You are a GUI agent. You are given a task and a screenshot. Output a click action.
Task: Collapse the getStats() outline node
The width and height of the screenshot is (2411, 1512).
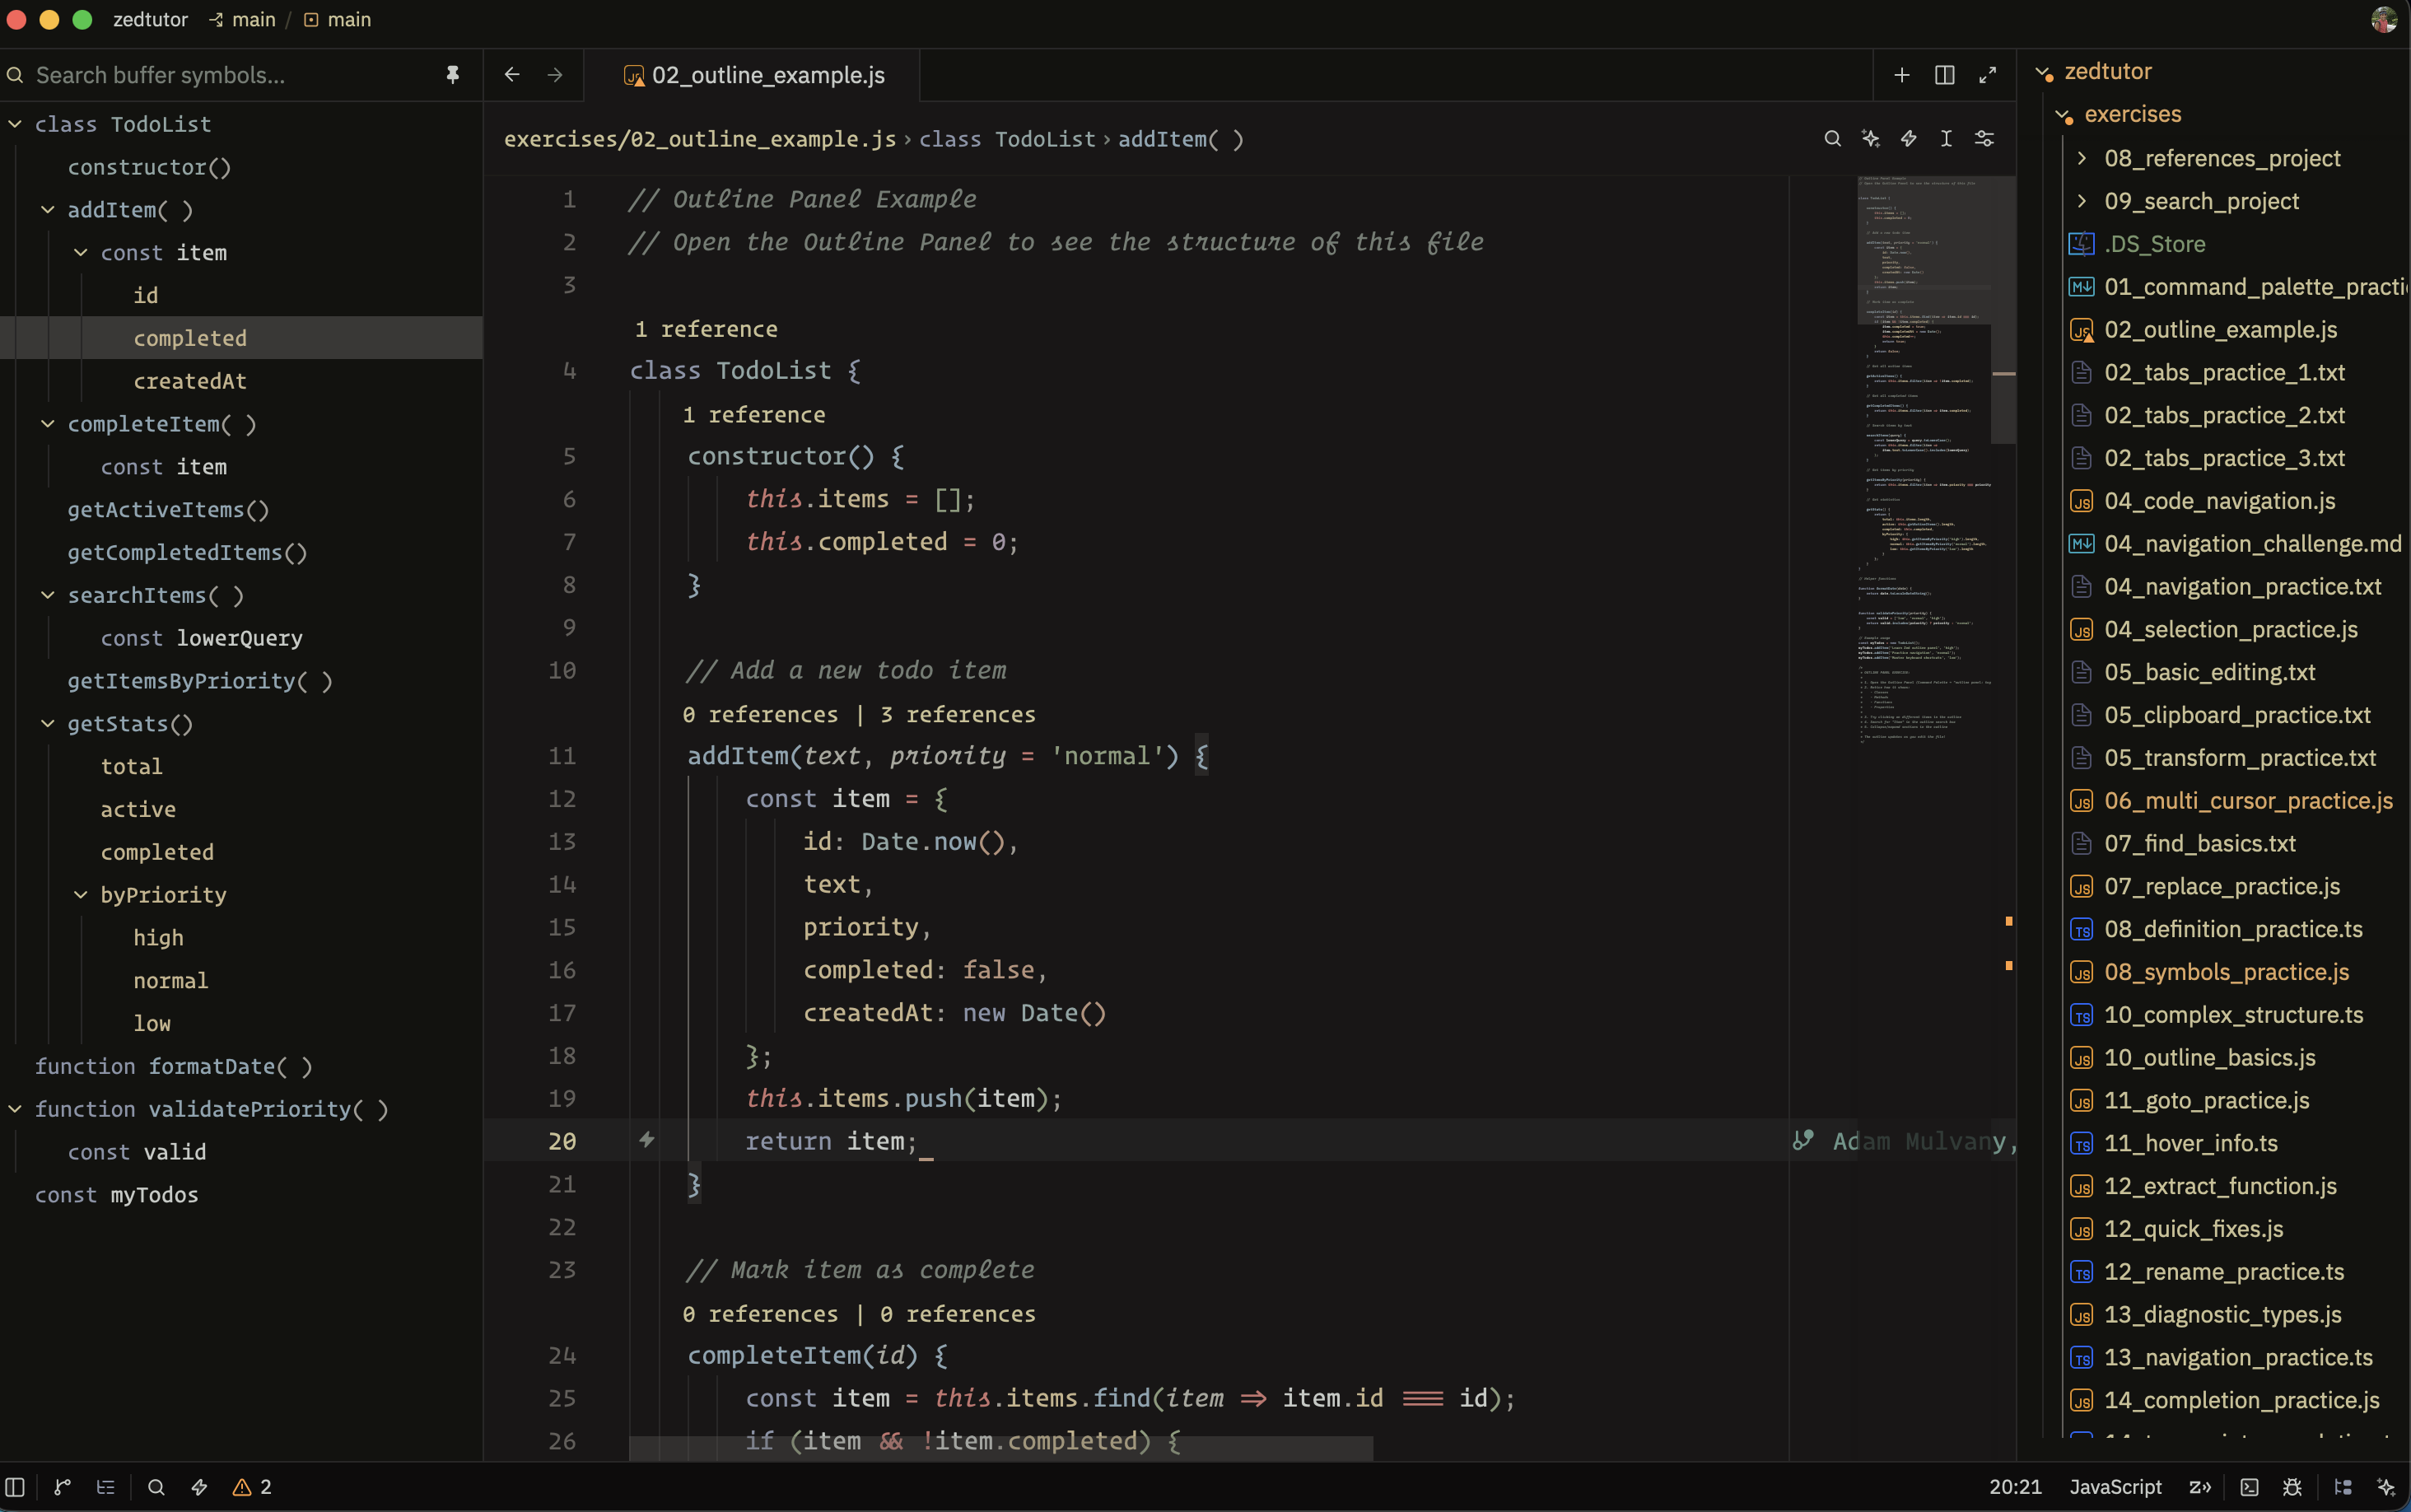click(47, 724)
